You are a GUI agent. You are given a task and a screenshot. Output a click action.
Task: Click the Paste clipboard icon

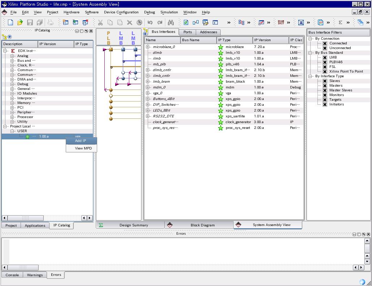click(120, 22)
